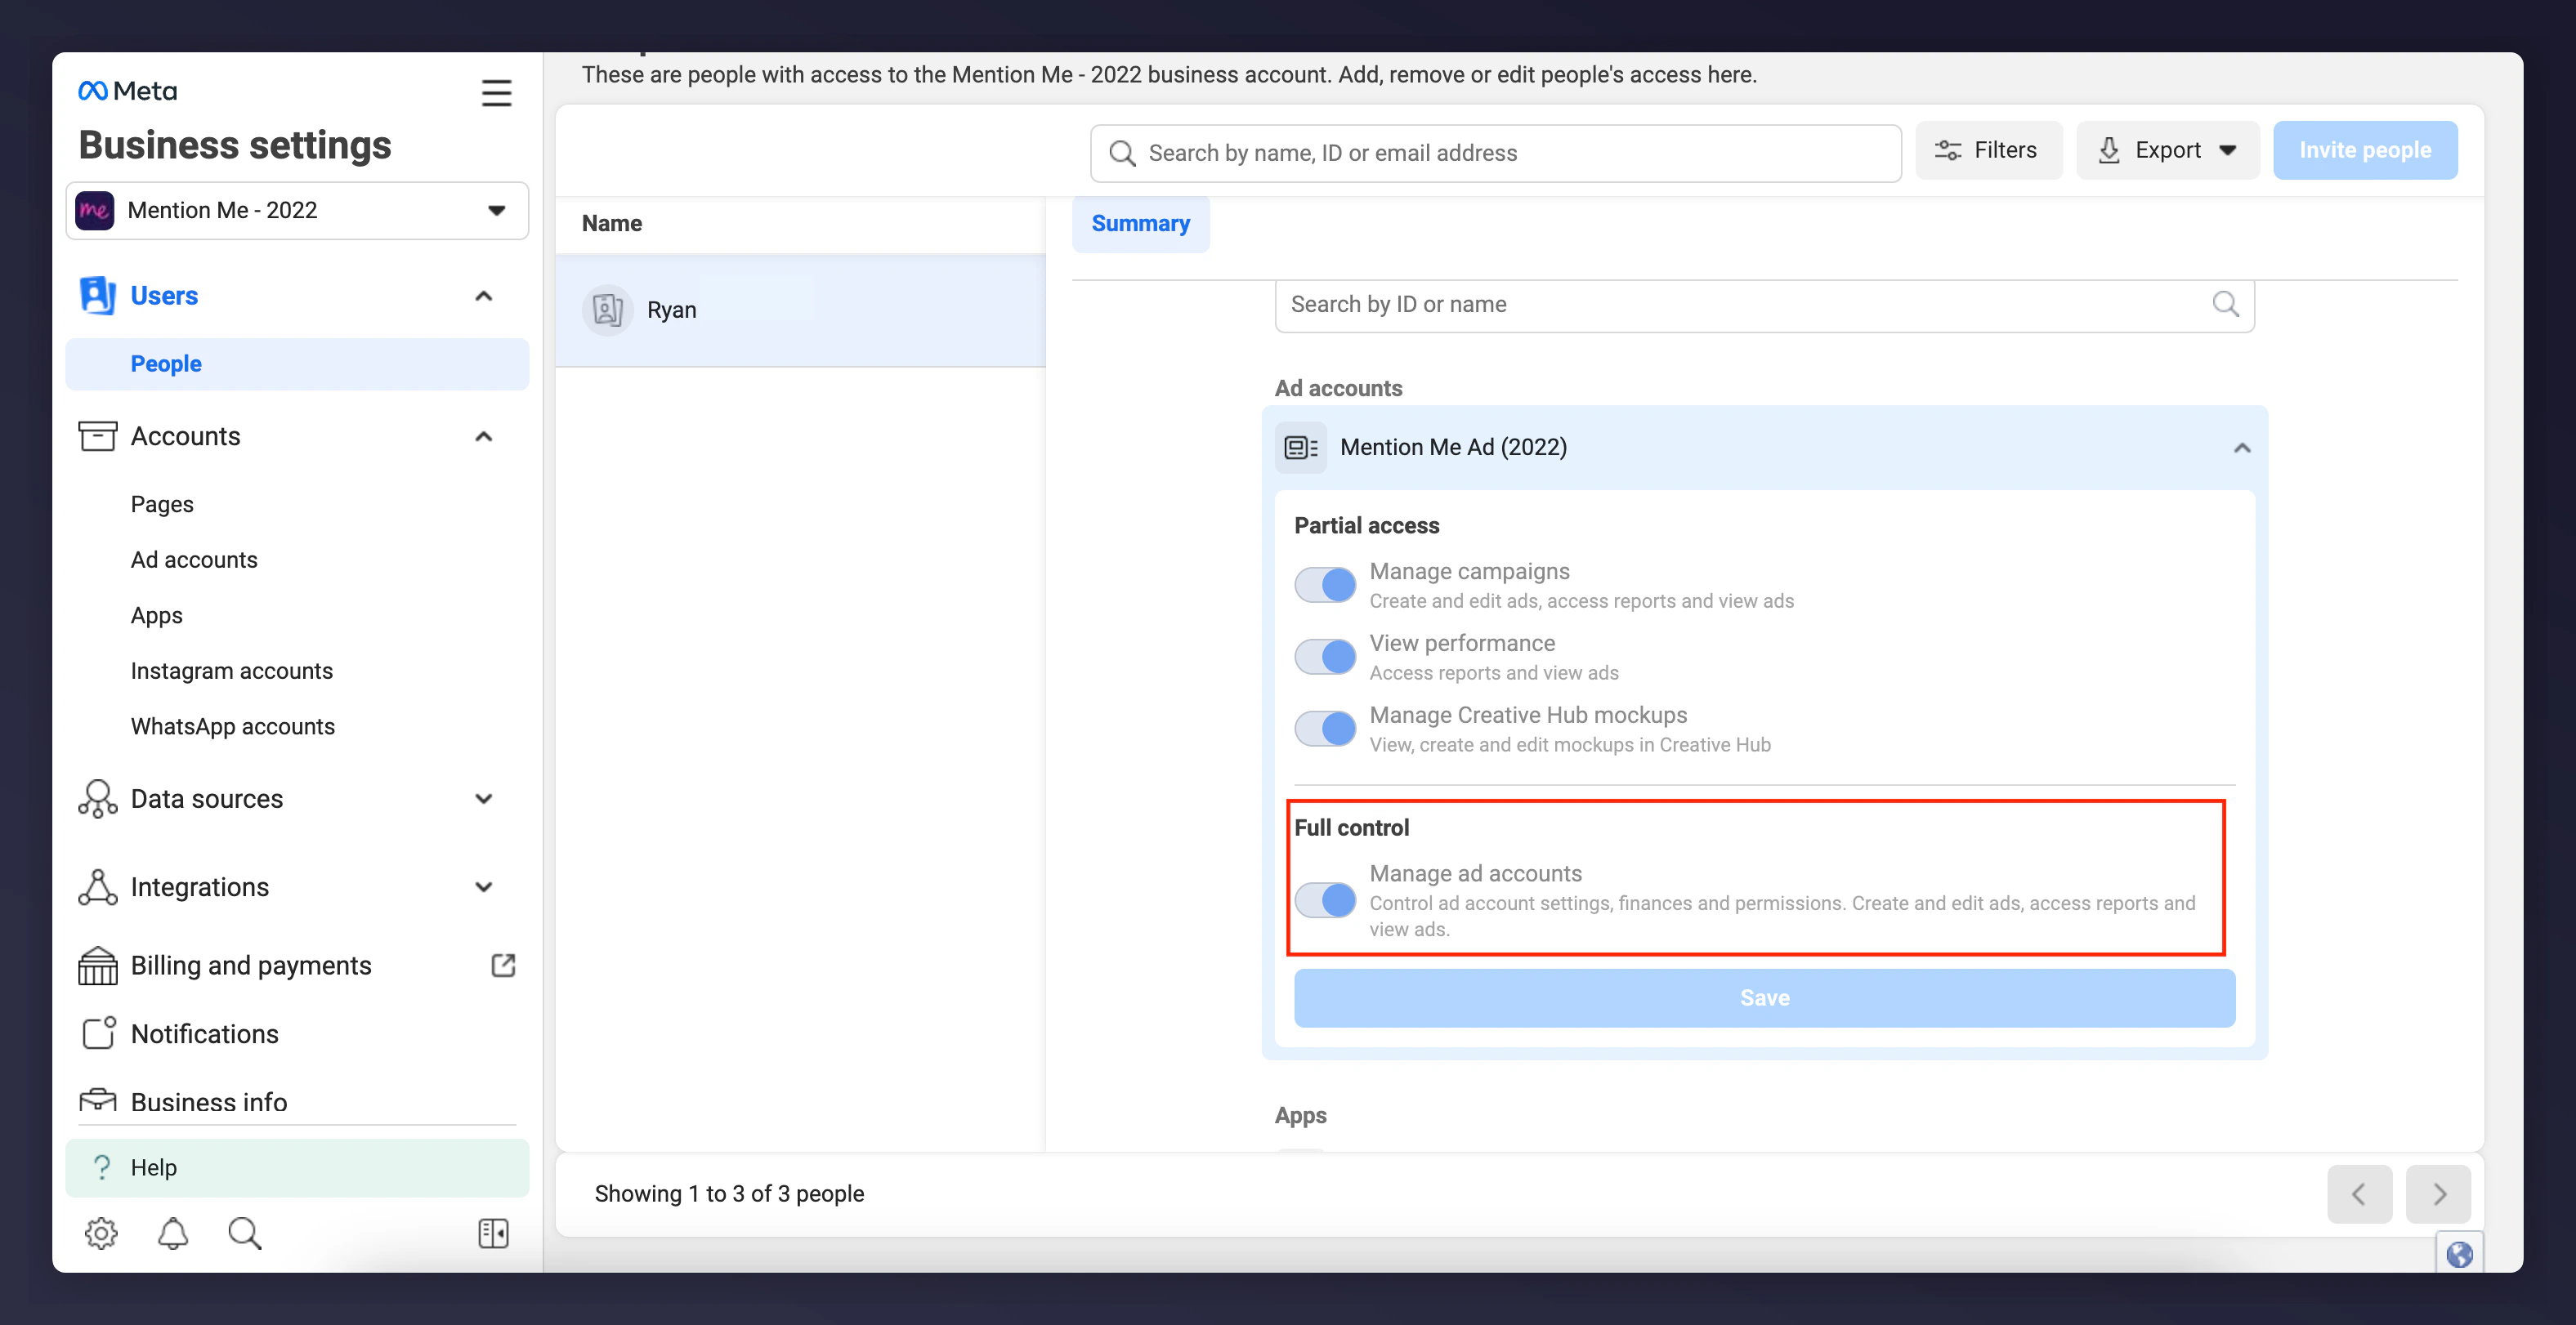Open Notifications in sidebar
The image size is (2576, 1325).
(204, 1033)
